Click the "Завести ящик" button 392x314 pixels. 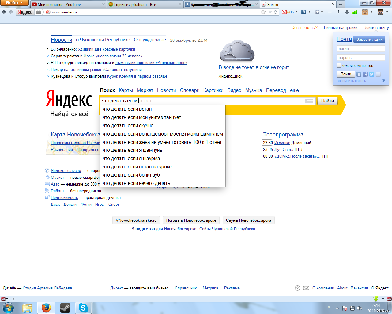click(x=369, y=39)
